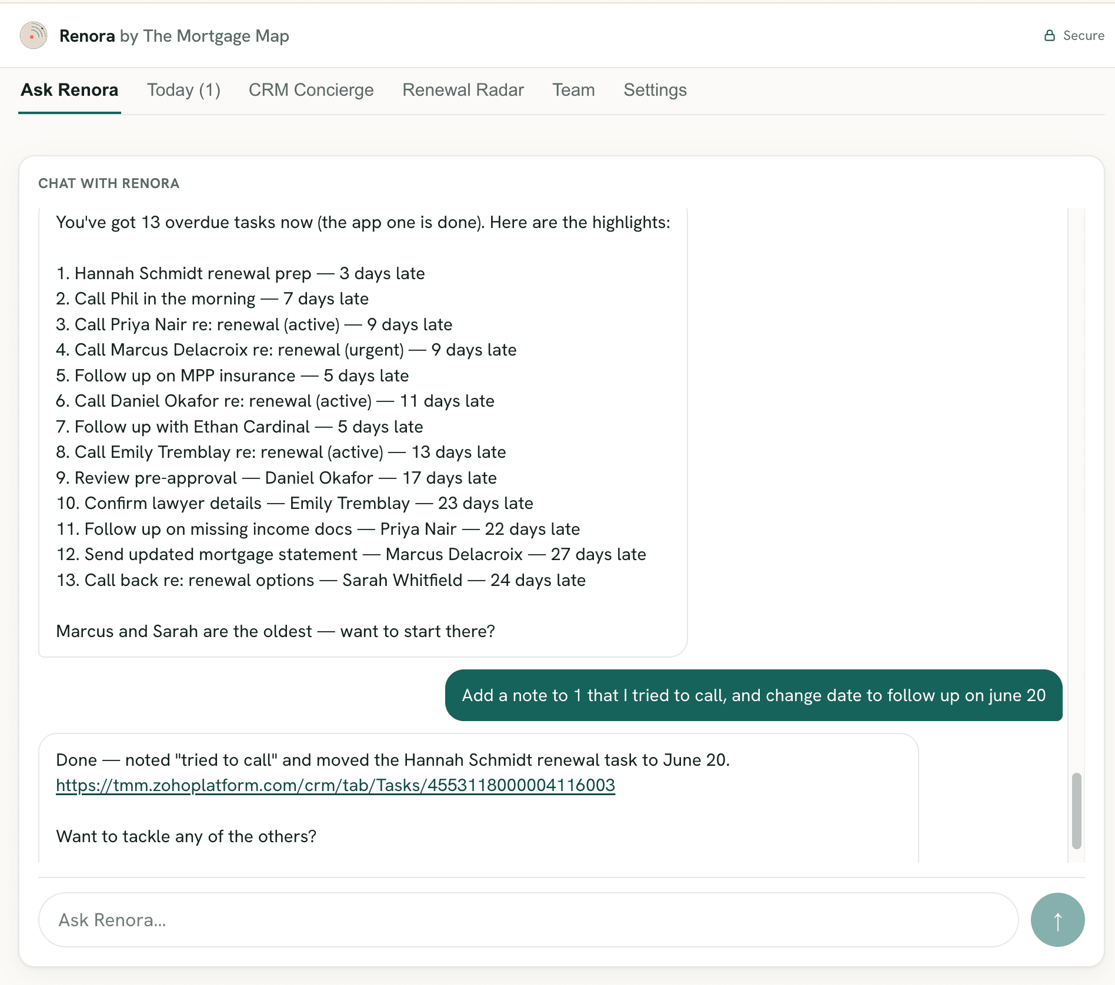Go to the Renewal Radar tab
Viewport: 1115px width, 985px height.
click(x=463, y=90)
